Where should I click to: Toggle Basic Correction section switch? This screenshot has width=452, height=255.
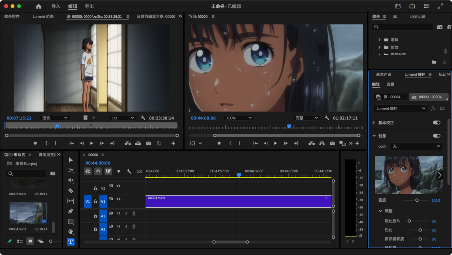click(437, 123)
